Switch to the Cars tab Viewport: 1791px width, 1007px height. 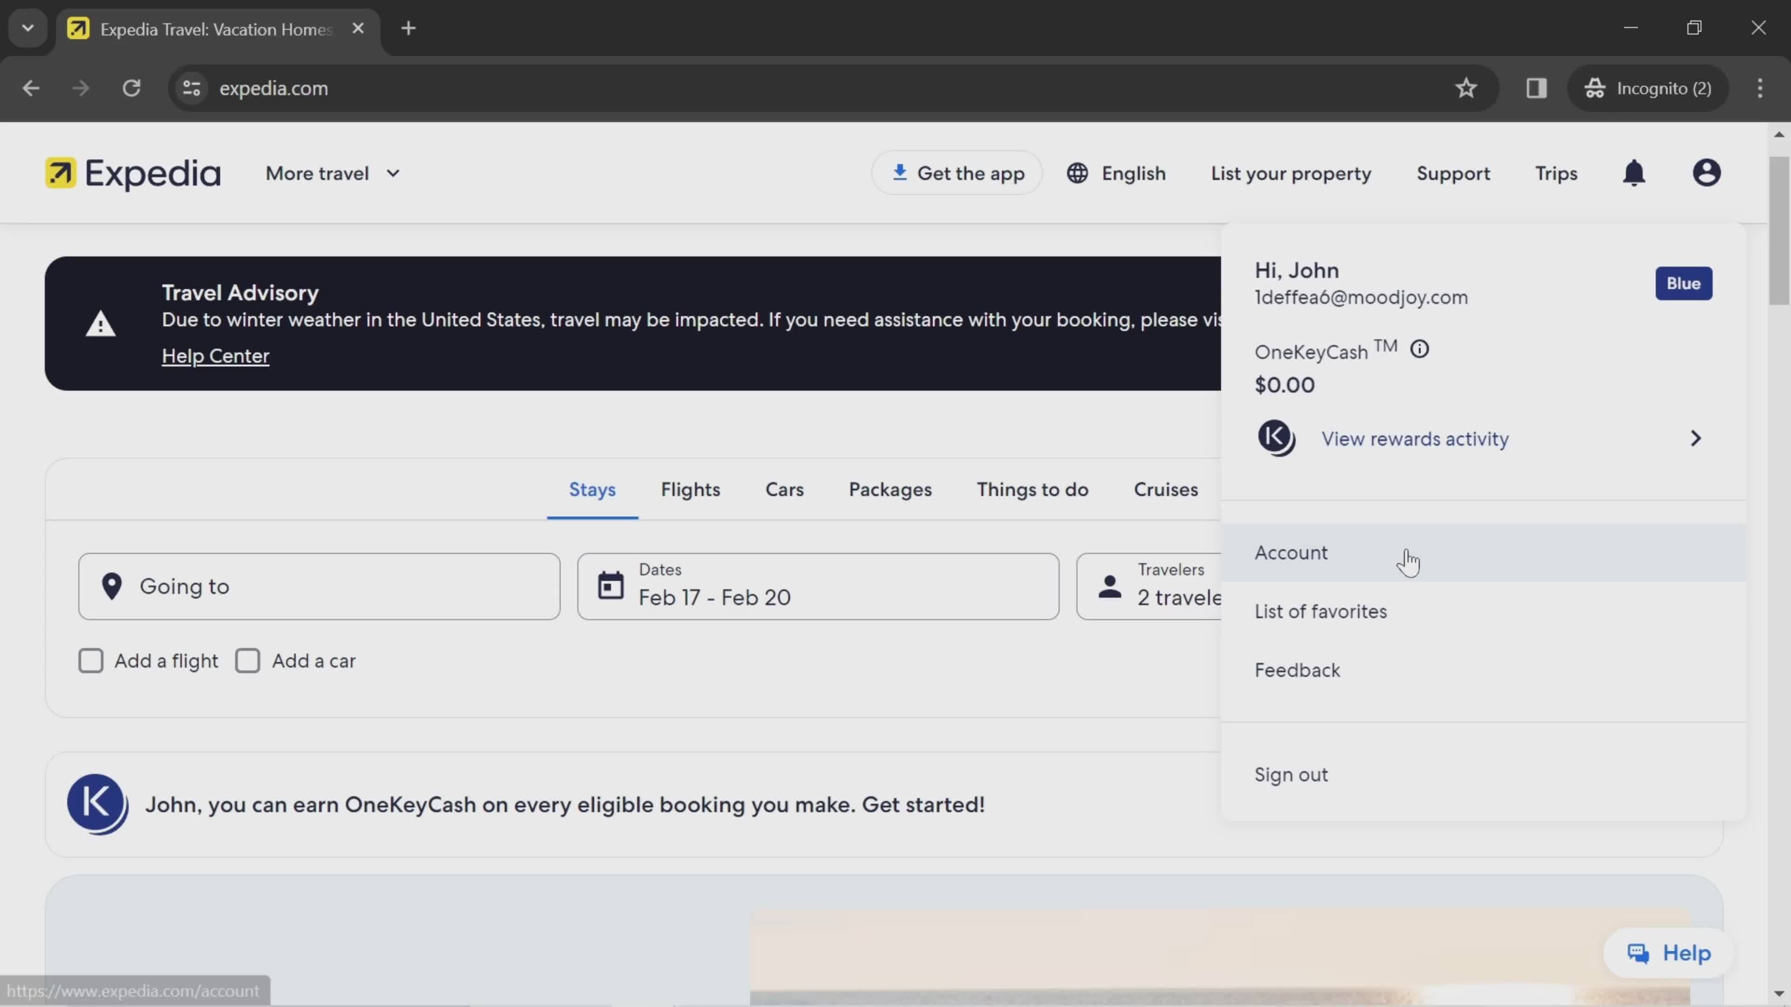coord(784,490)
